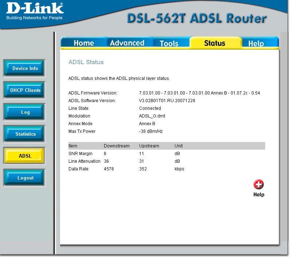Click the Annex Mode label
The height and width of the screenshot is (258, 290).
tap(81, 124)
